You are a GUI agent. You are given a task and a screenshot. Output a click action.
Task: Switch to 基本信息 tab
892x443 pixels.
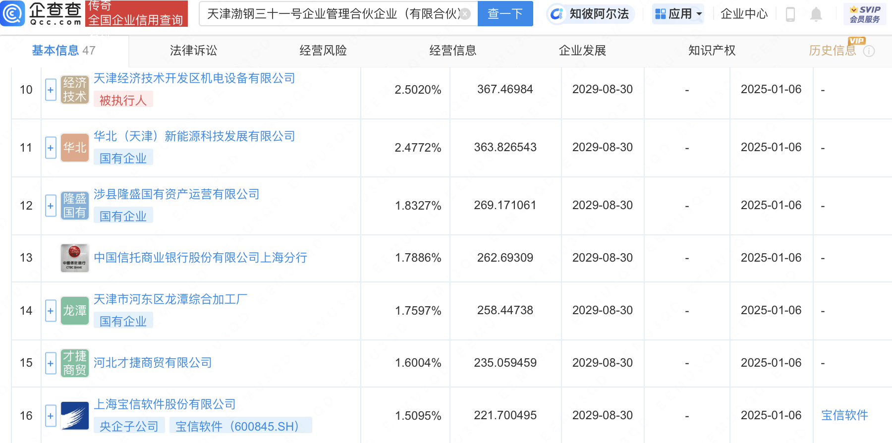click(x=63, y=51)
